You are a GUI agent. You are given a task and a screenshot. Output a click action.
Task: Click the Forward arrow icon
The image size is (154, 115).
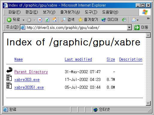click(29, 20)
